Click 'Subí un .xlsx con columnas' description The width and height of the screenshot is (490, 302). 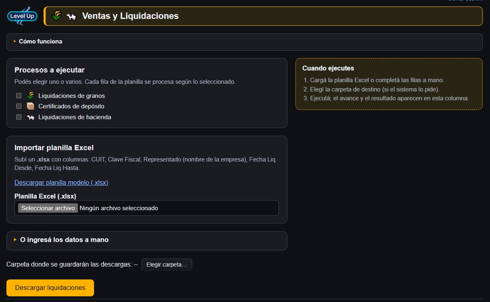tap(145, 163)
